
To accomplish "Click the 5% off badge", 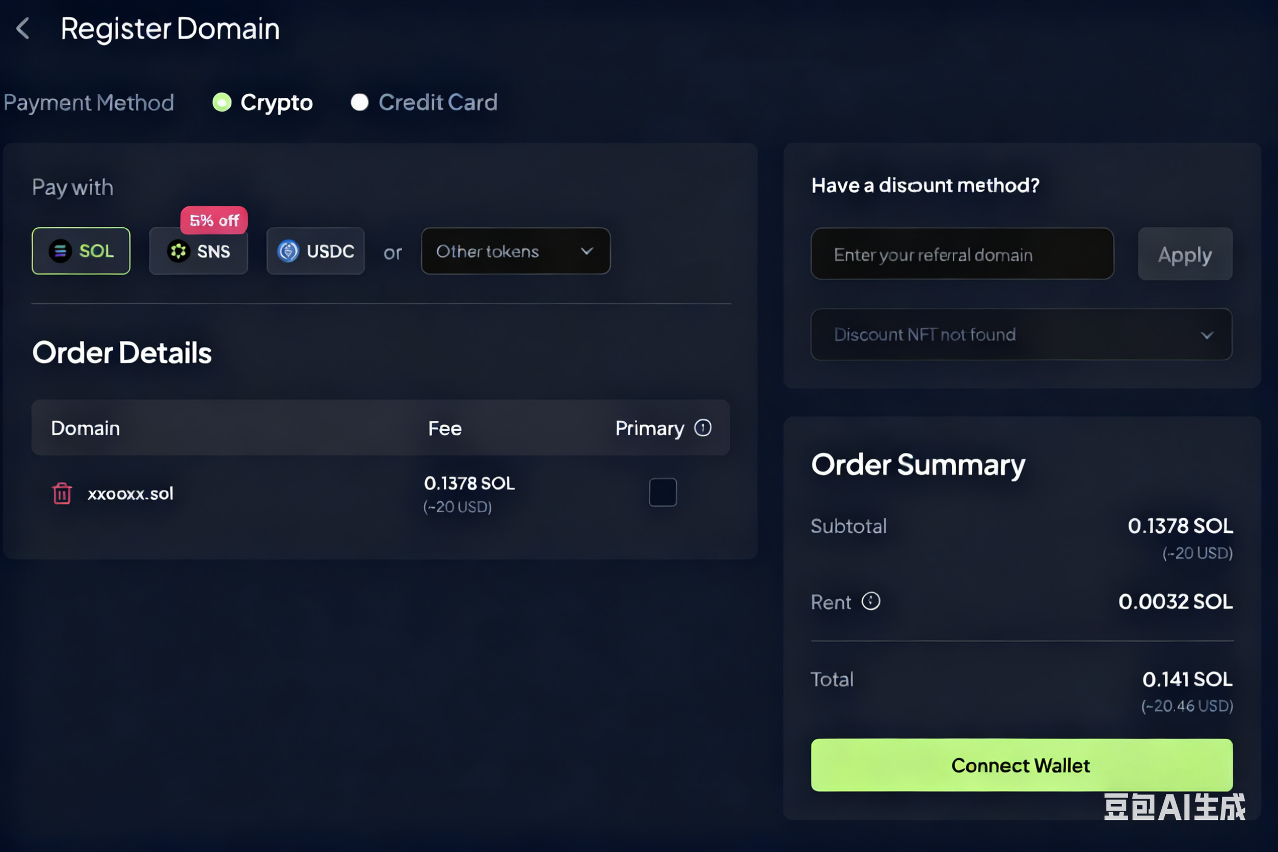I will [214, 220].
